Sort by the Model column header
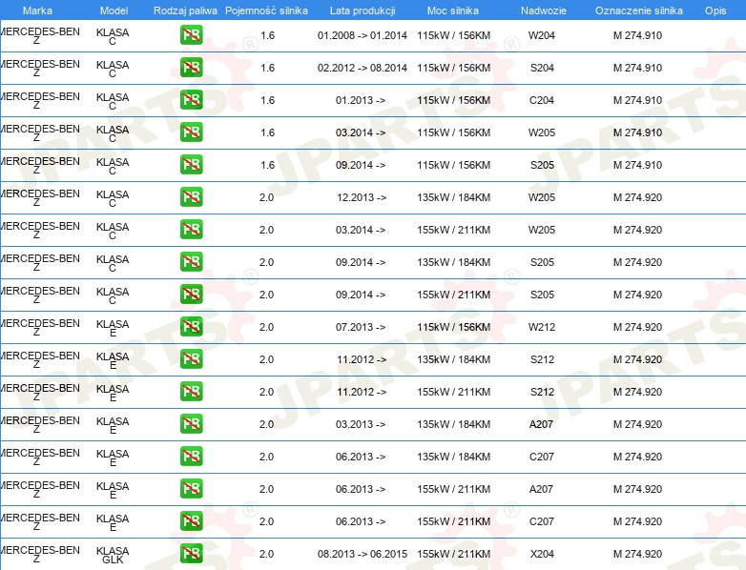Image resolution: width=746 pixels, height=570 pixels. (x=114, y=10)
